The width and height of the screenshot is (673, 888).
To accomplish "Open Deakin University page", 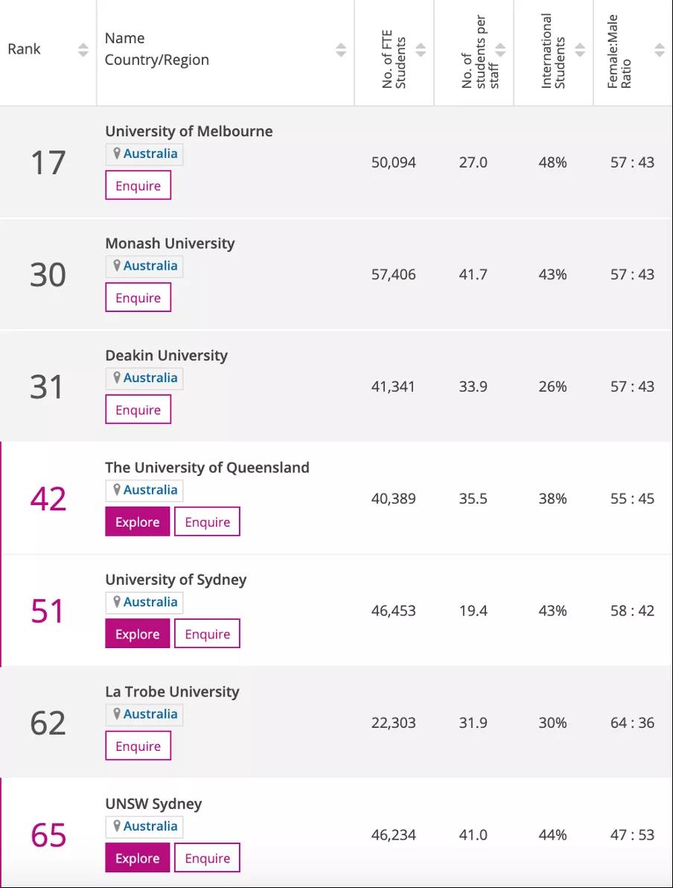I will (166, 355).
